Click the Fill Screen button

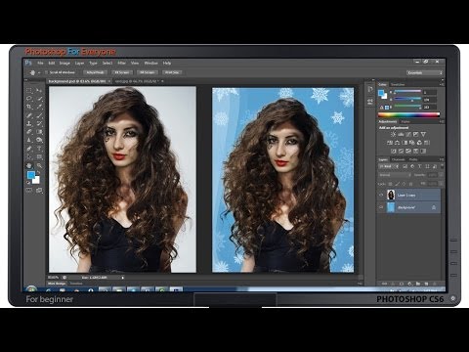tap(148, 72)
